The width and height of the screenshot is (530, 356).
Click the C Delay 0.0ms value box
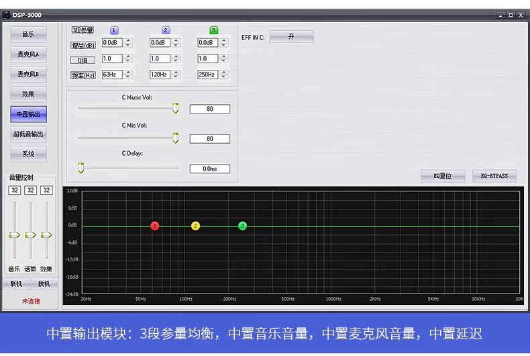click(x=210, y=169)
